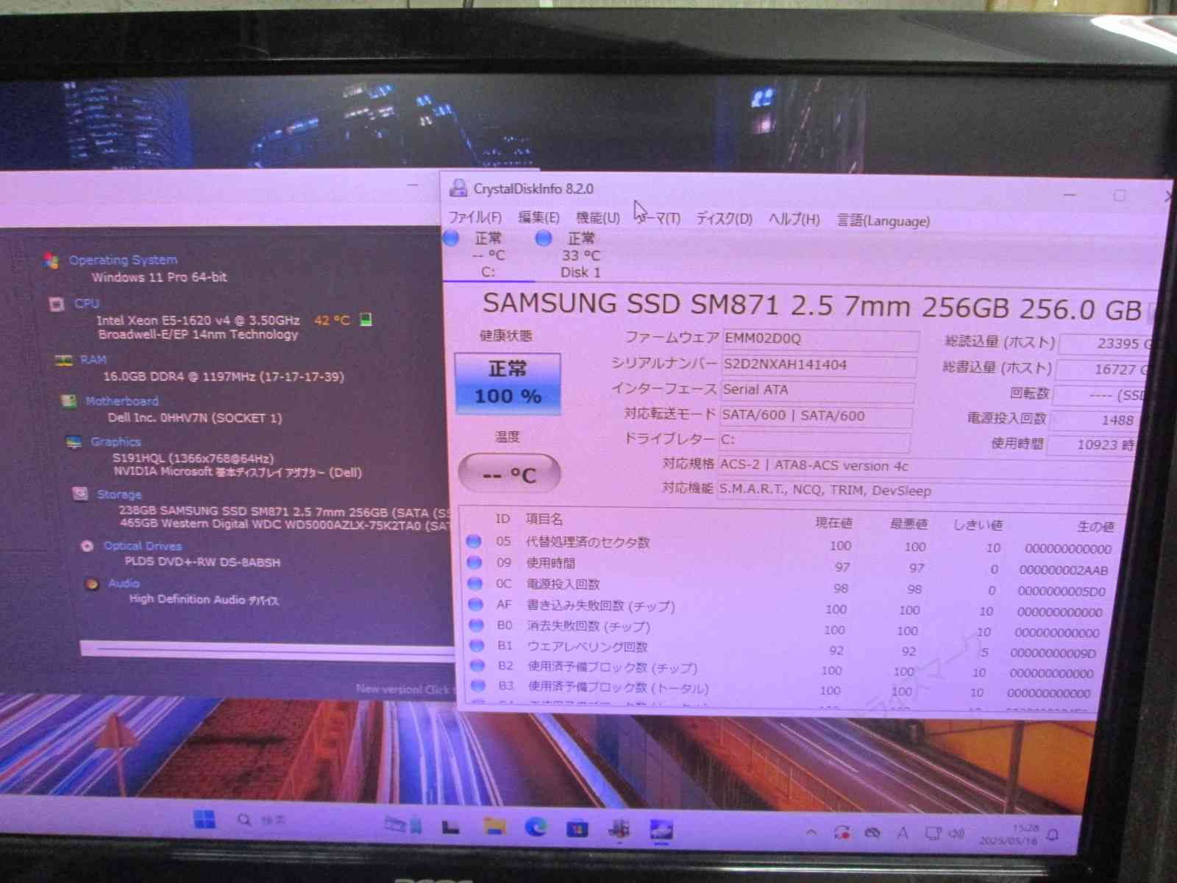This screenshot has height=883, width=1177.
Task: Open File Explorer from the taskbar
Action: tap(495, 826)
